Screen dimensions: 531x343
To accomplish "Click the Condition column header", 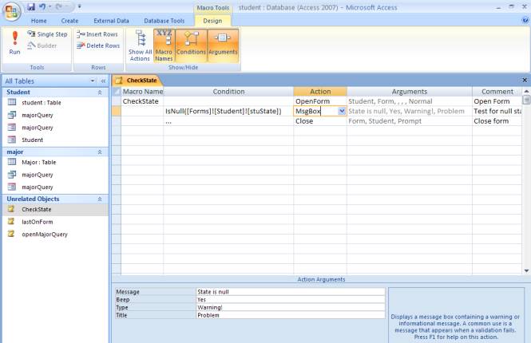I will tap(228, 91).
